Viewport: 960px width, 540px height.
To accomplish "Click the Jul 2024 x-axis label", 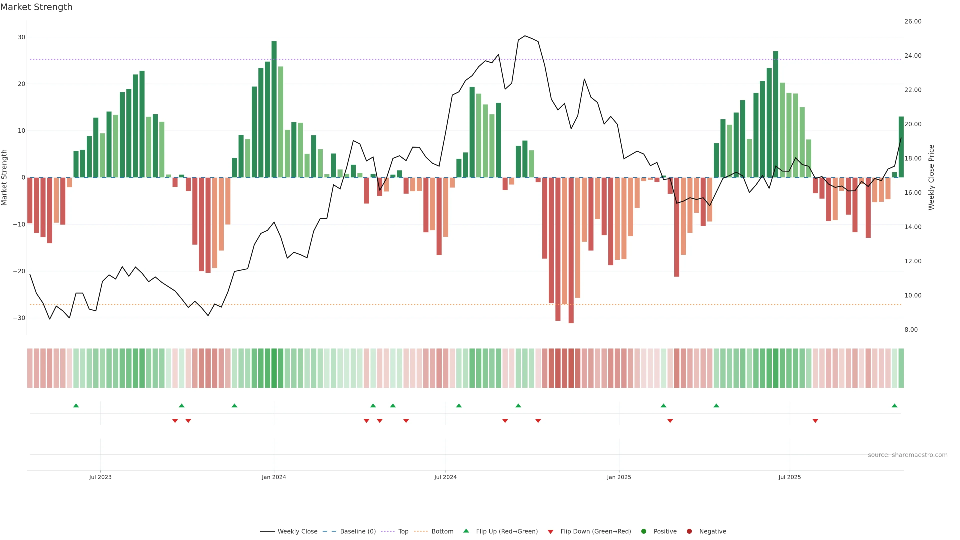I will (x=445, y=477).
